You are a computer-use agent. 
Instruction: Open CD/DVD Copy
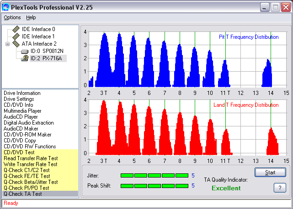click(x=20, y=141)
